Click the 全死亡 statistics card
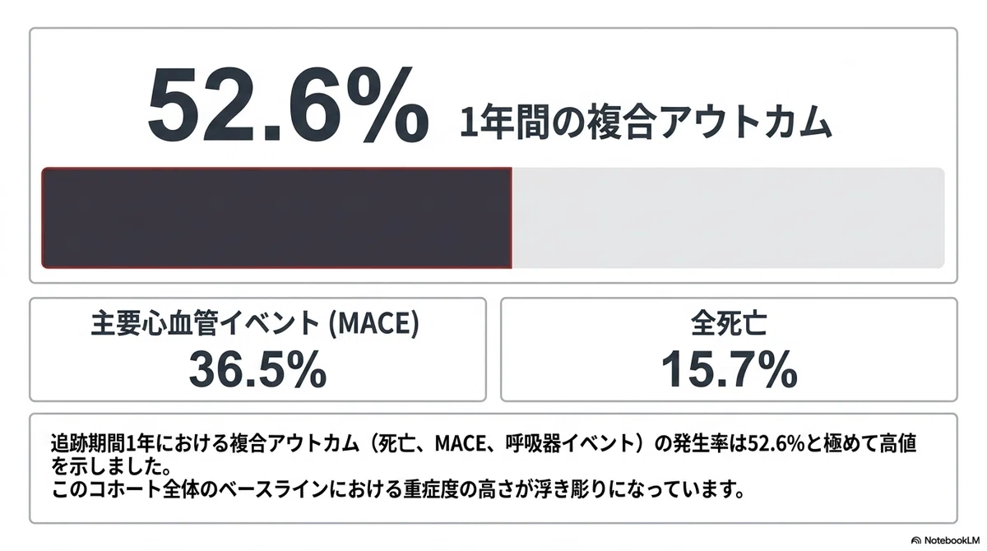Viewport: 987px width, 551px height. click(x=729, y=350)
